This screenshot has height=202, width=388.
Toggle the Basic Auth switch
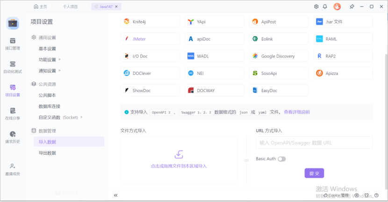281,159
